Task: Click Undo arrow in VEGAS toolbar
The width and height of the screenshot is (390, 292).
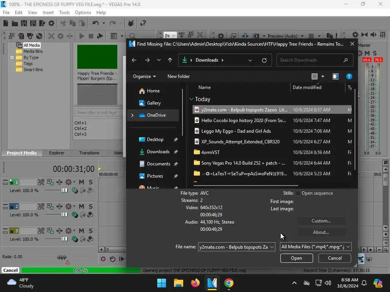Action: pos(96,23)
